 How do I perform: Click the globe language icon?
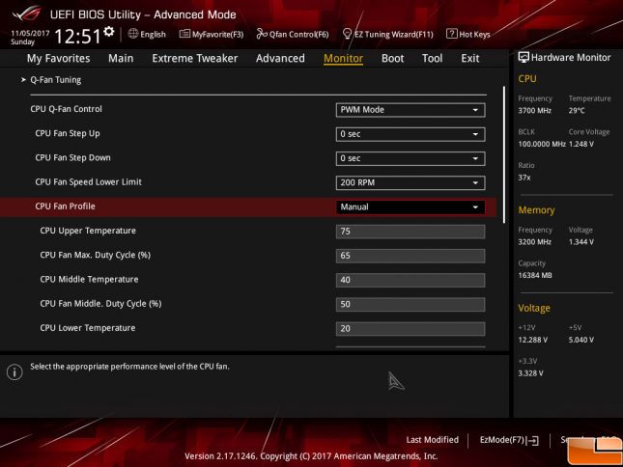[133, 34]
